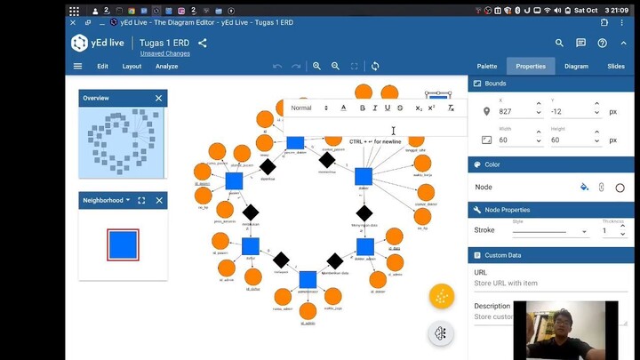Viewport: 640px width, 360px height.
Task: Click the gray AI brain floating button
Action: coord(441,333)
